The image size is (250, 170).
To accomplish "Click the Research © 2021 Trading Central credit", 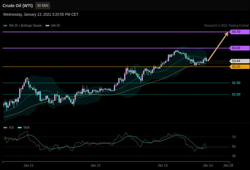I will 226,26.
